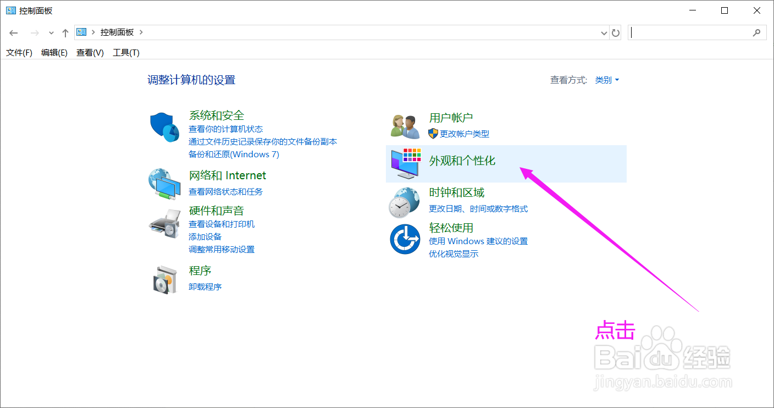Open the 查看(V) menu

tap(89, 52)
